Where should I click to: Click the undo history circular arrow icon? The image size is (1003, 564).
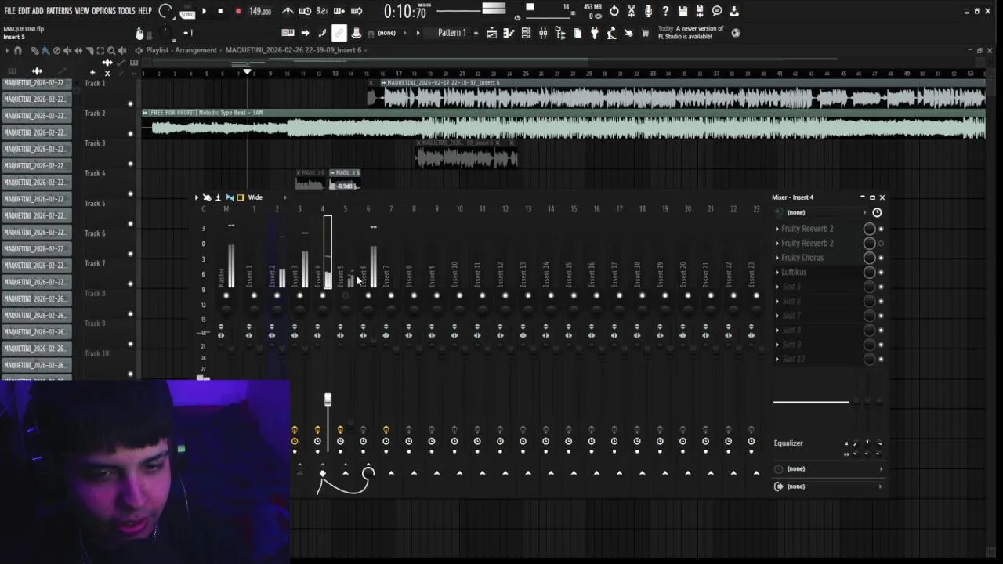coord(614,11)
